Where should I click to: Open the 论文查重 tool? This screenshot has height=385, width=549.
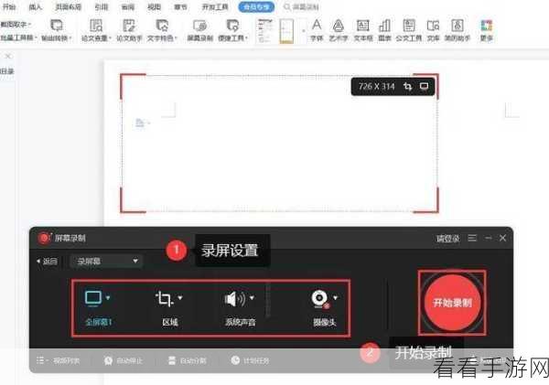[x=95, y=26]
